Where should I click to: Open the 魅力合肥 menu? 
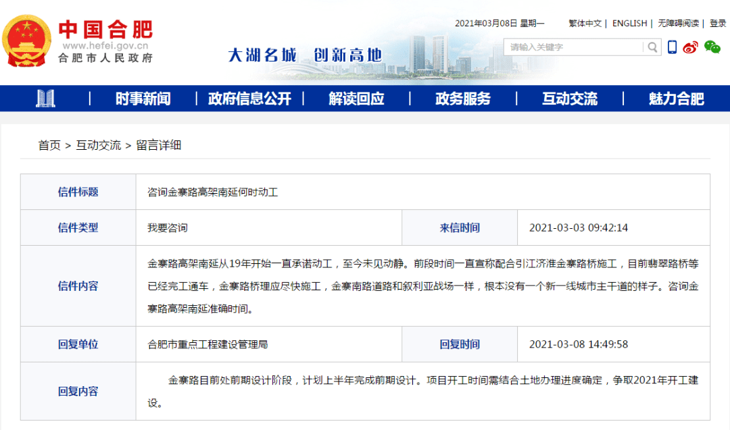pyautogui.click(x=677, y=99)
